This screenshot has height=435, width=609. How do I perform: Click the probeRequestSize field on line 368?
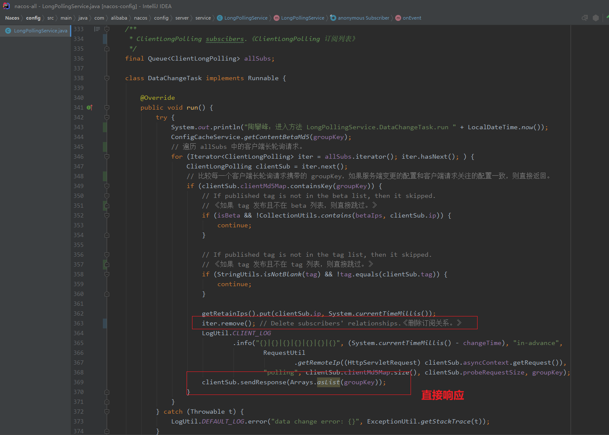click(494, 372)
